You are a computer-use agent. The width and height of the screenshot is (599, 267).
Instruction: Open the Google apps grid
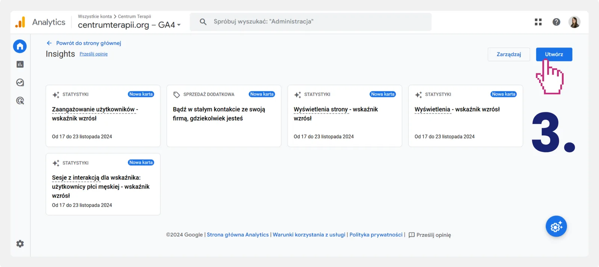coord(538,22)
